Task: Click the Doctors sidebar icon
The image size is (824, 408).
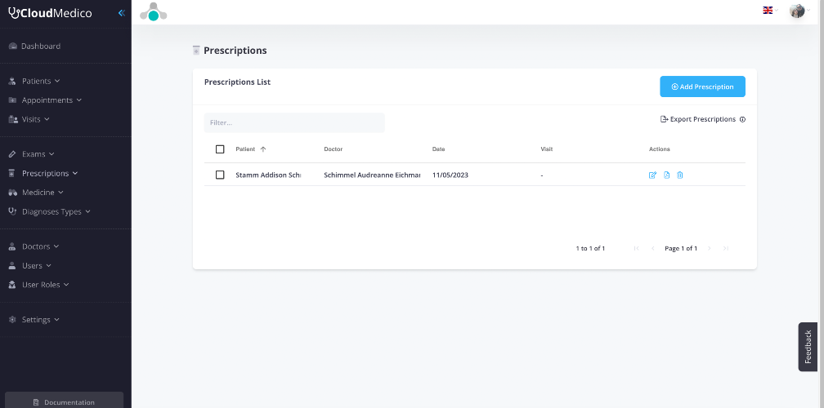Action: (13, 246)
